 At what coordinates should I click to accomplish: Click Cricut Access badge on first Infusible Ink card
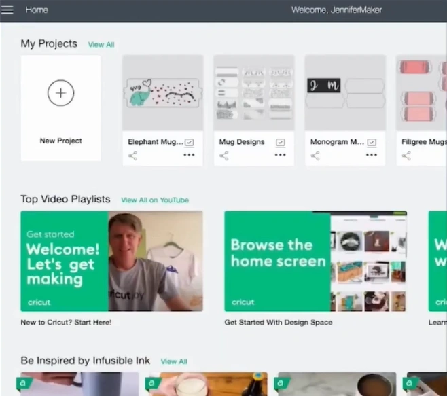[x=24, y=383]
